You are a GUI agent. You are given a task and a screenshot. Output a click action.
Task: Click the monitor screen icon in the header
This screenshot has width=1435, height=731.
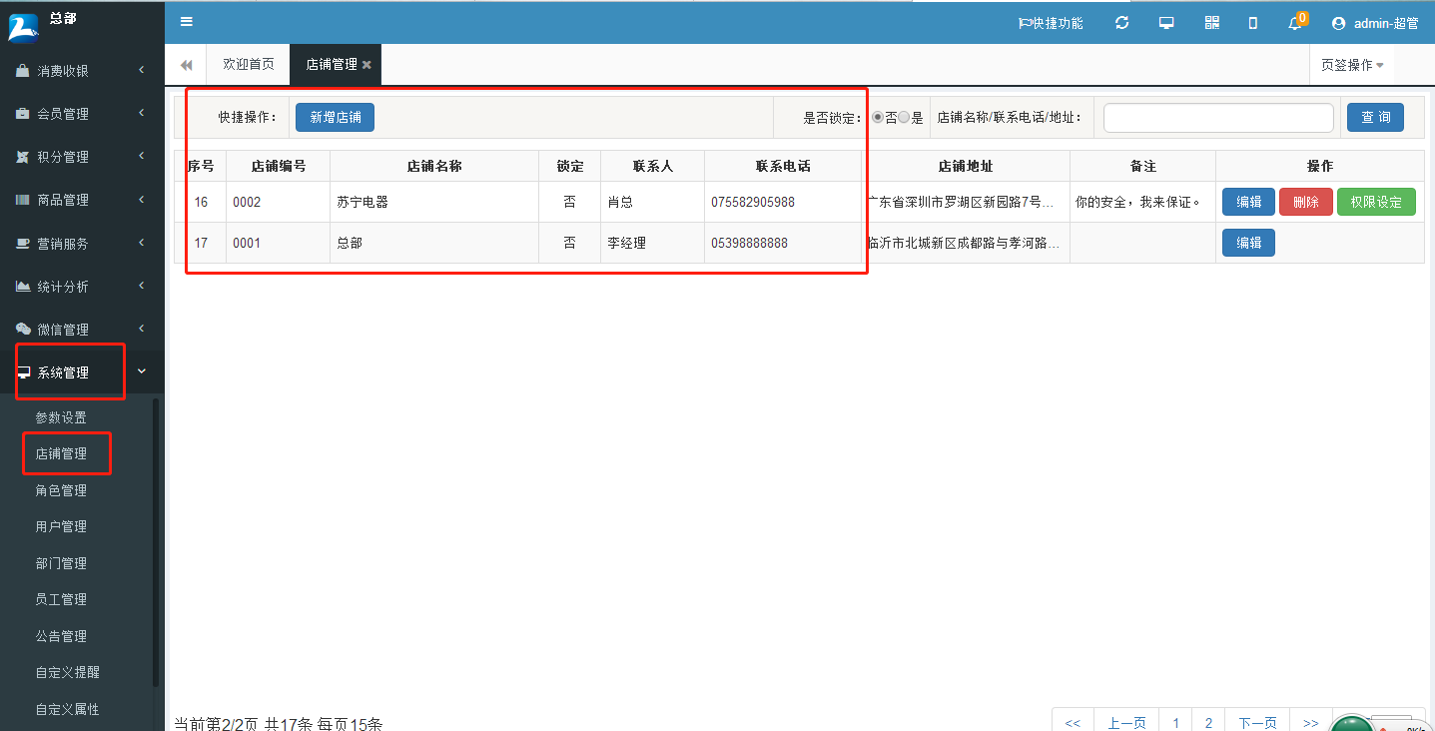(x=1165, y=22)
